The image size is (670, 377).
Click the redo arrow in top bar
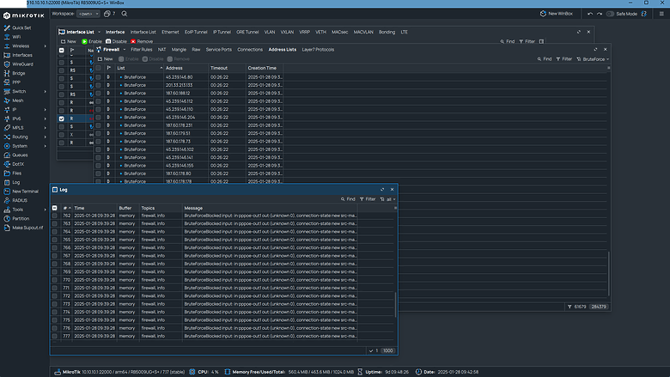pyautogui.click(x=600, y=14)
